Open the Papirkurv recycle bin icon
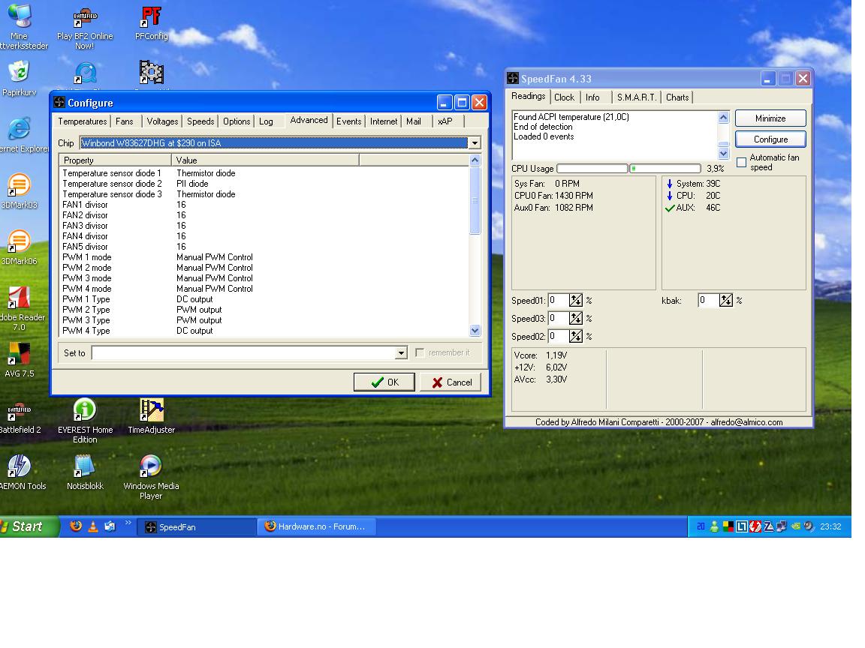Screen dimensions: 865x648 tap(20, 78)
